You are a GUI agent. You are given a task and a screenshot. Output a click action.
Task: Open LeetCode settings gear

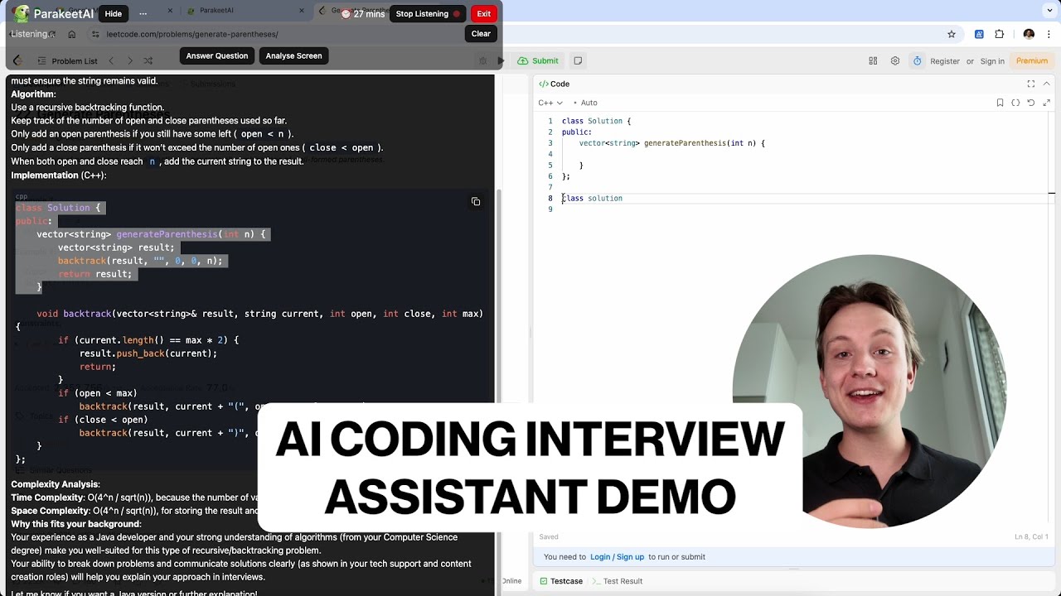coord(895,60)
